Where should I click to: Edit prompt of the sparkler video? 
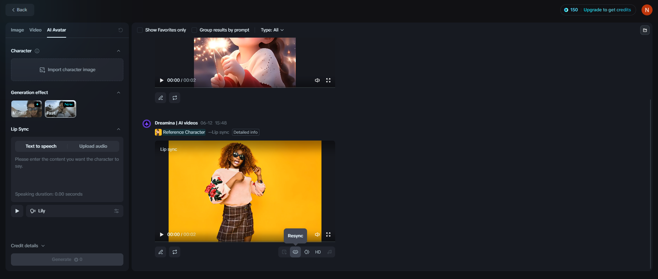point(161,98)
